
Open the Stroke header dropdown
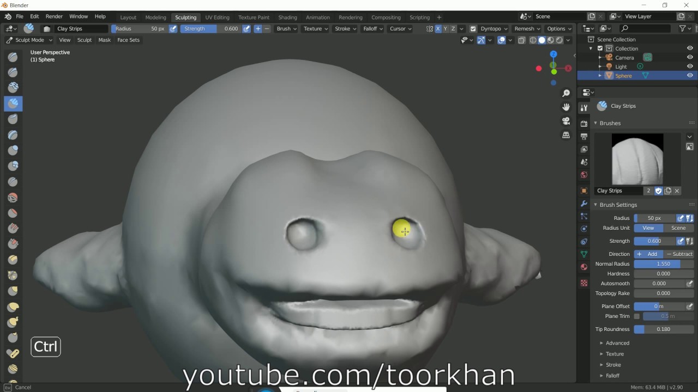tap(346, 28)
